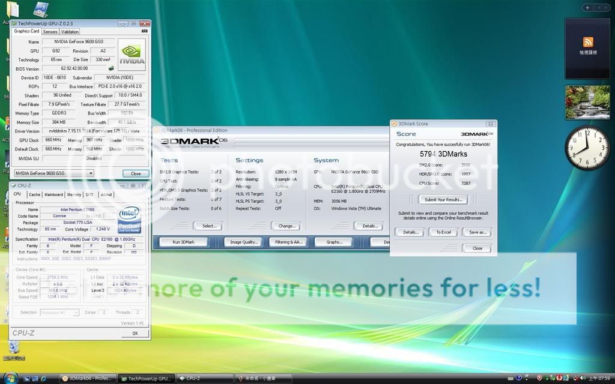Switch to the Mainboard tab in CPU-Z
The image size is (615, 384).
click(x=53, y=194)
